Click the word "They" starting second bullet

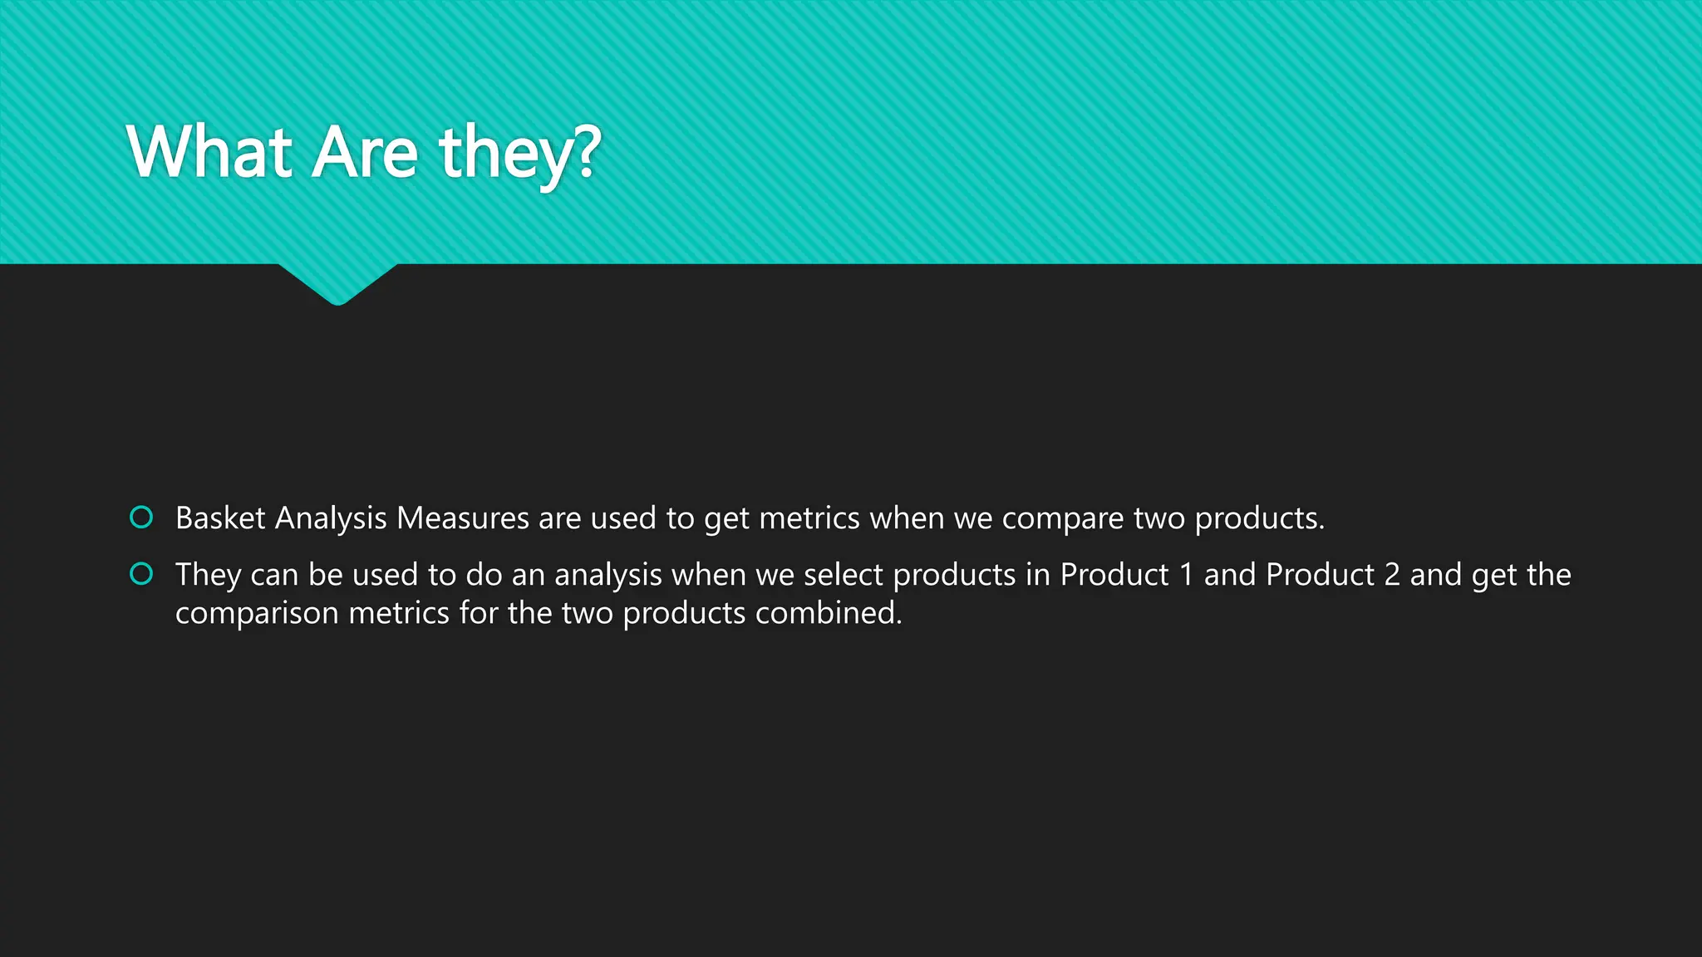[x=208, y=575]
